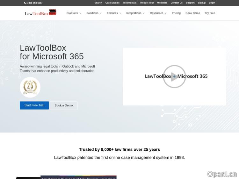The width and height of the screenshot is (239, 179).
Task: Expand the Solutions dropdown menu
Action: tap(94, 13)
